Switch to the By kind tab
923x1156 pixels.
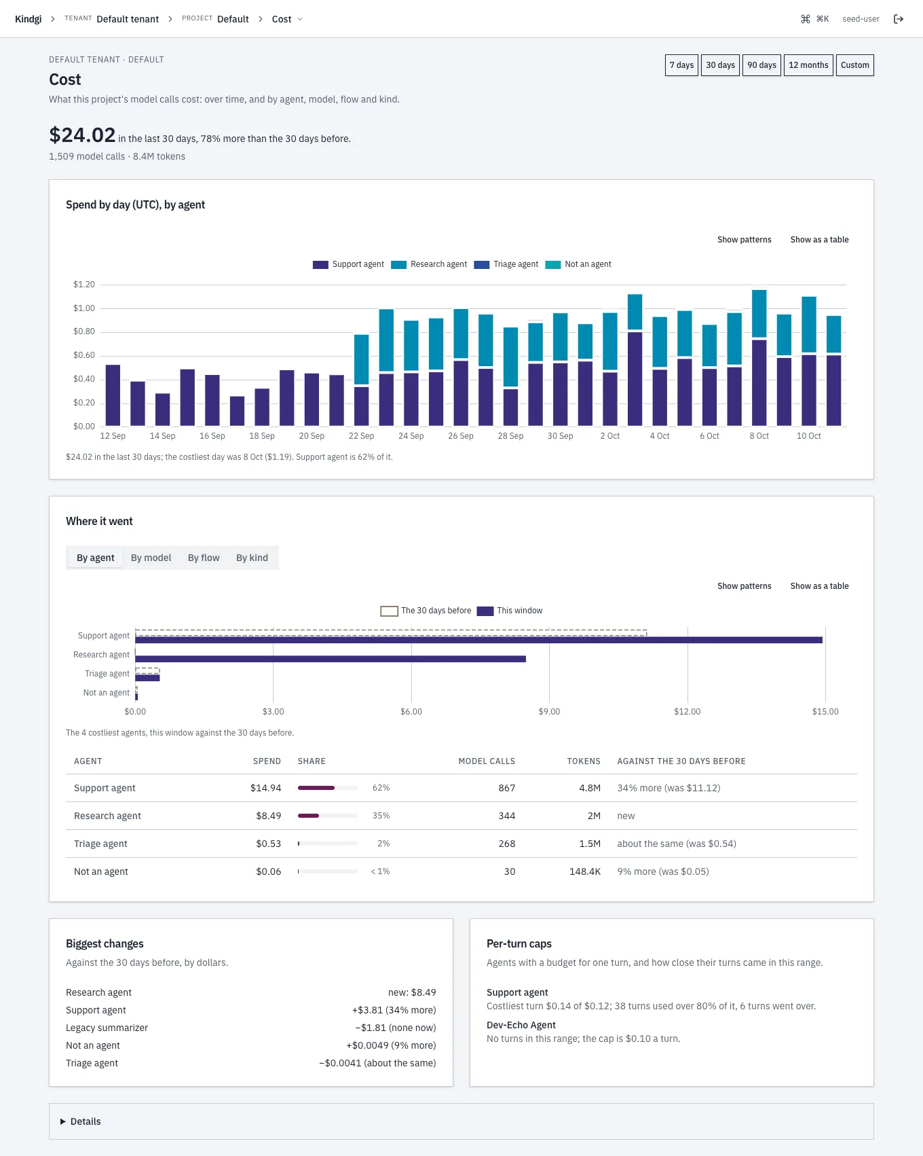252,558
